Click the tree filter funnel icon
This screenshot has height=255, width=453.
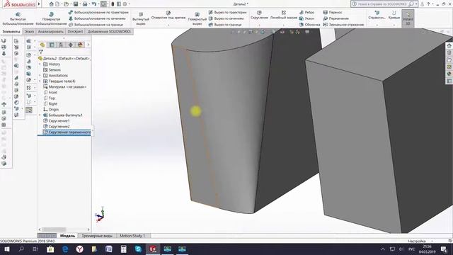[x=41, y=52]
